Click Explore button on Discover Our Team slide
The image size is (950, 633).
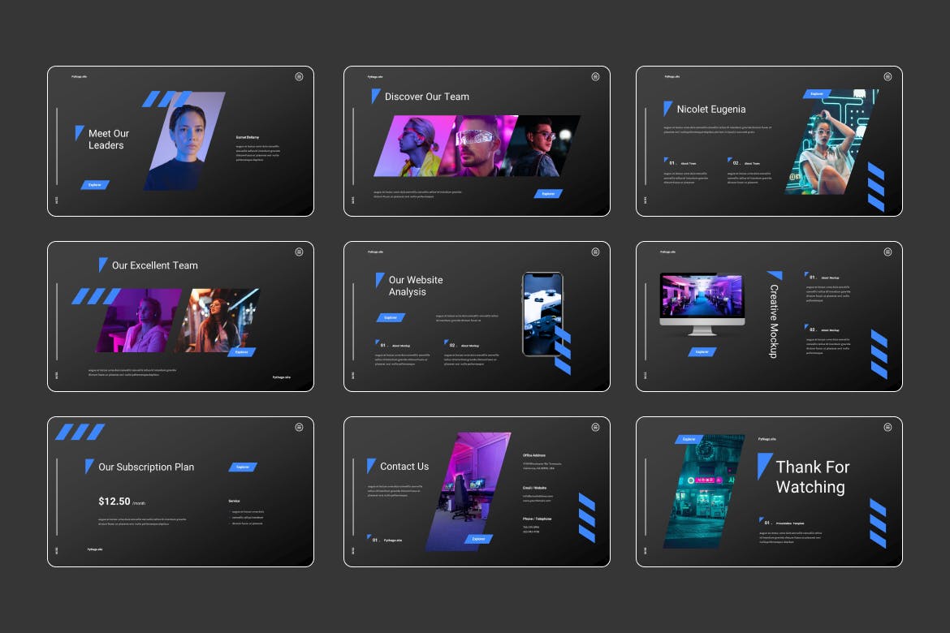pyautogui.click(x=548, y=194)
